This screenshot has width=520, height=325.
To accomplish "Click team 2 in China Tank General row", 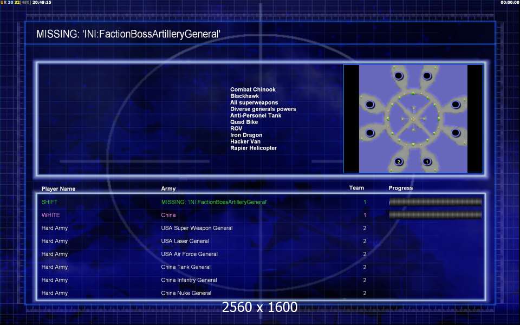I will click(x=365, y=267).
